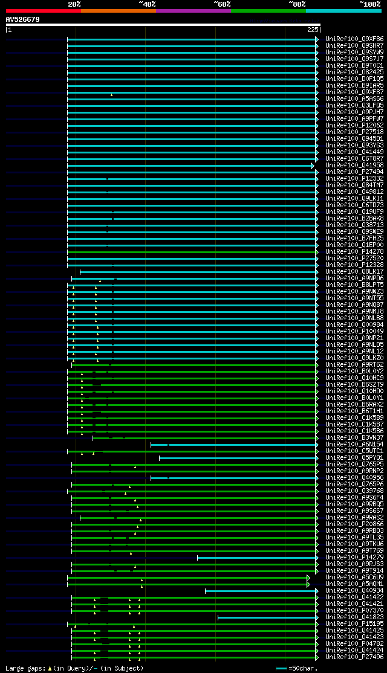Select the UniRef100_Q8LK17 label
Screen dimensions: 387x673
354,272
